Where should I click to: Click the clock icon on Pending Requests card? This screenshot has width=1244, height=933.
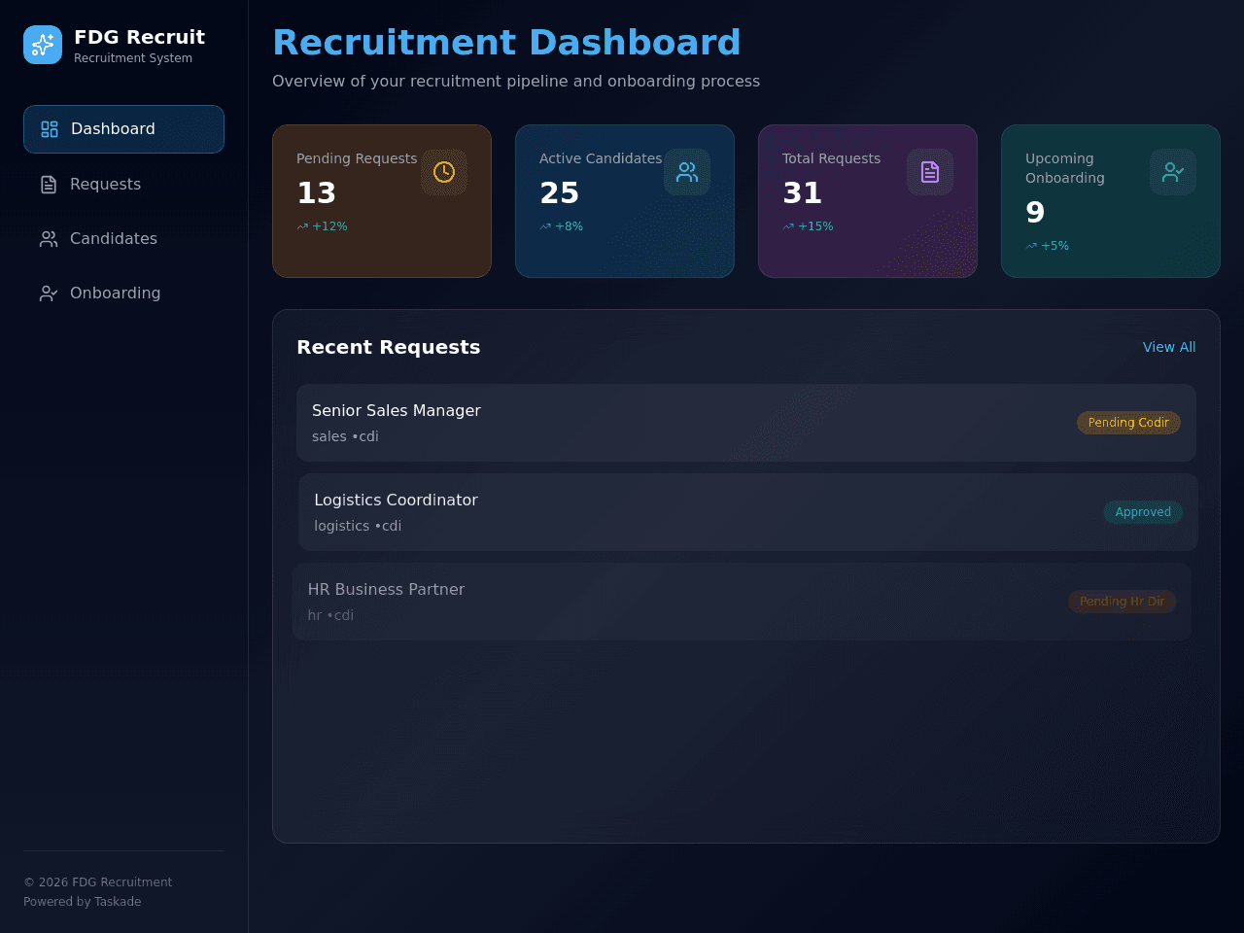pos(444,172)
